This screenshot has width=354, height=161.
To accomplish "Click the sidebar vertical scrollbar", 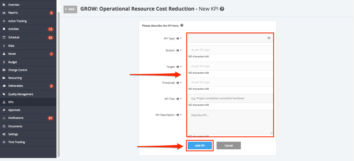I will click(x=58, y=84).
